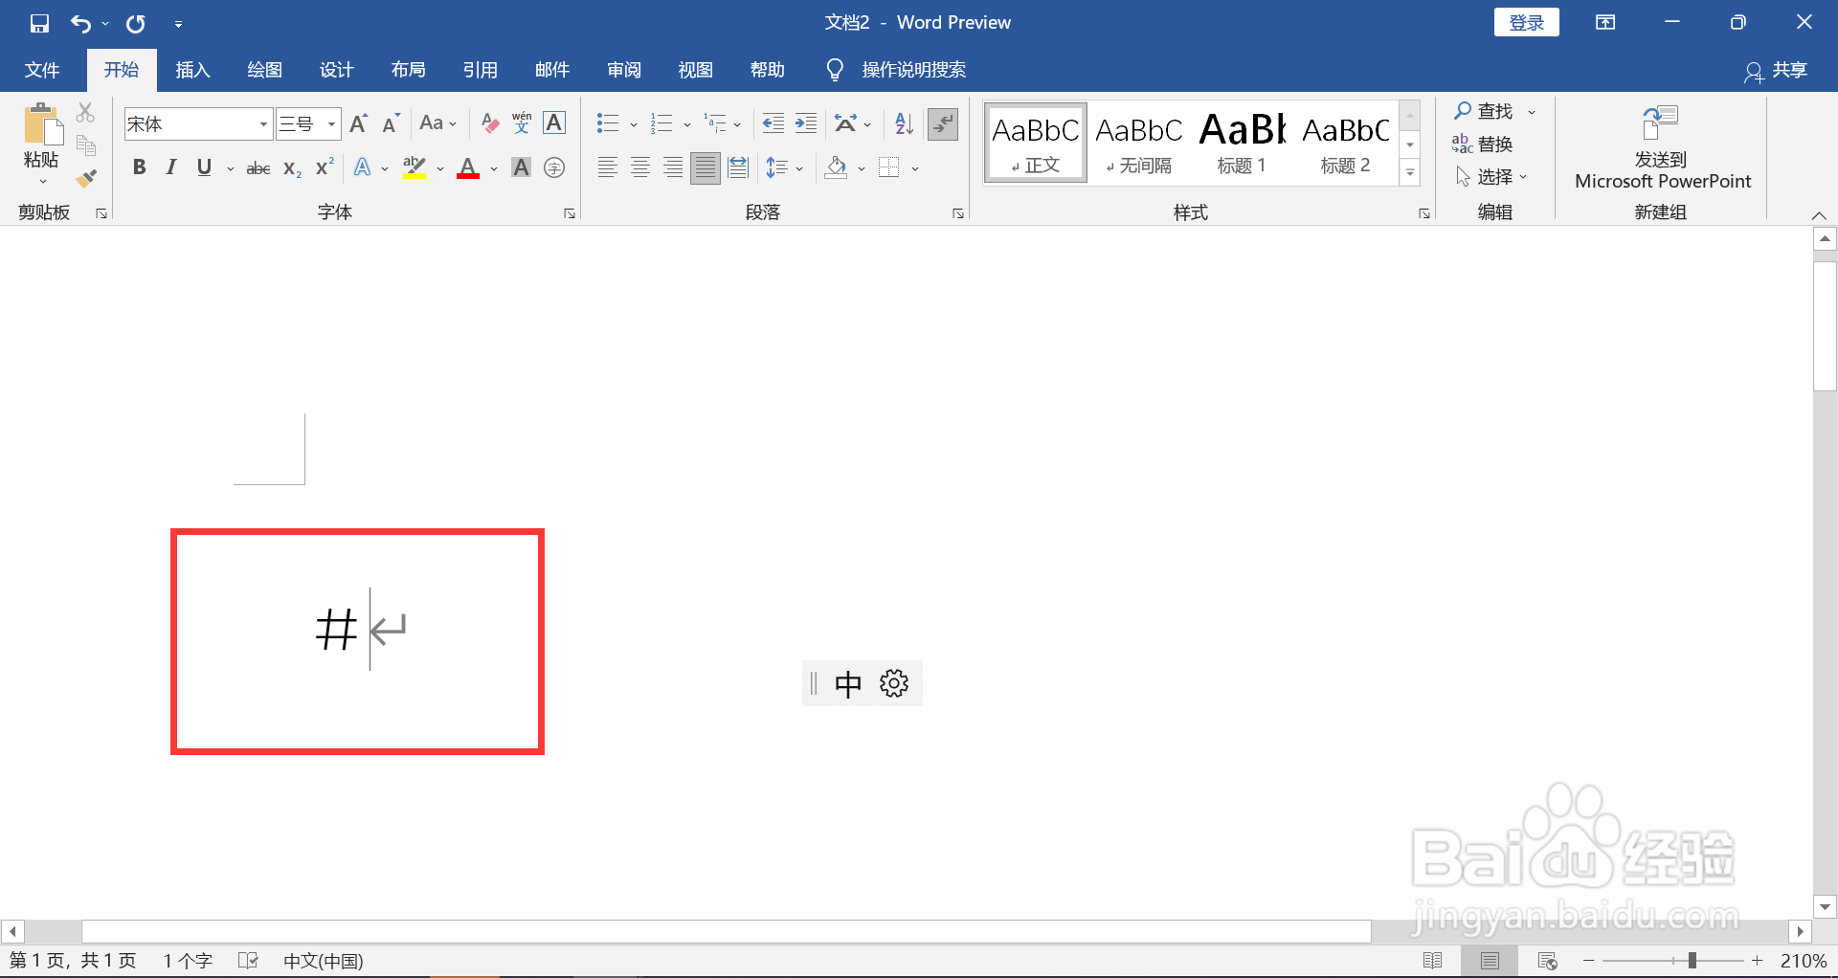Screen dimensions: 1838x978
Task: Toggle bold formatting
Action: 140,168
